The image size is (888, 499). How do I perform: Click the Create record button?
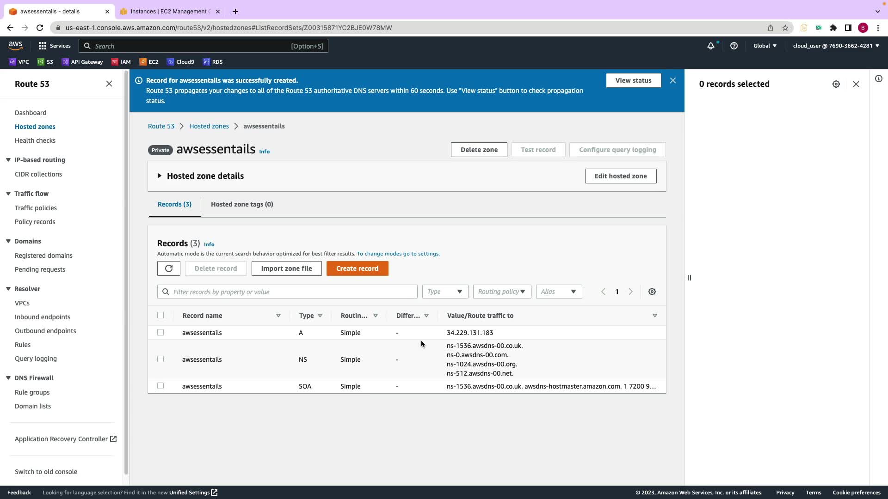357,268
